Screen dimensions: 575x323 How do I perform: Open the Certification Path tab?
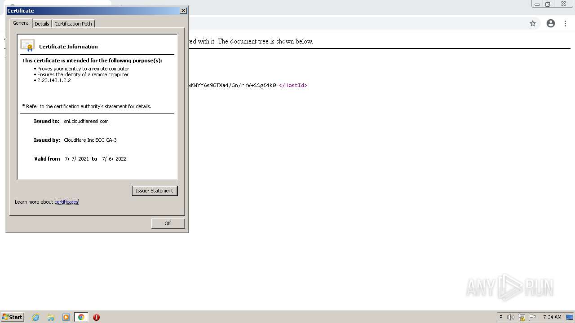click(x=73, y=24)
